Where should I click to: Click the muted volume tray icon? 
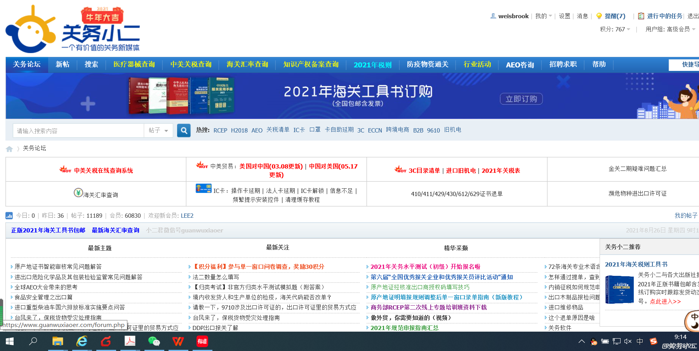click(x=628, y=341)
